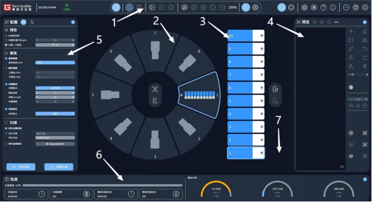This screenshot has height=202, width=372.
Task: Toggle the checkbox above the upper/lower limit fields
Action: (x=6, y=68)
